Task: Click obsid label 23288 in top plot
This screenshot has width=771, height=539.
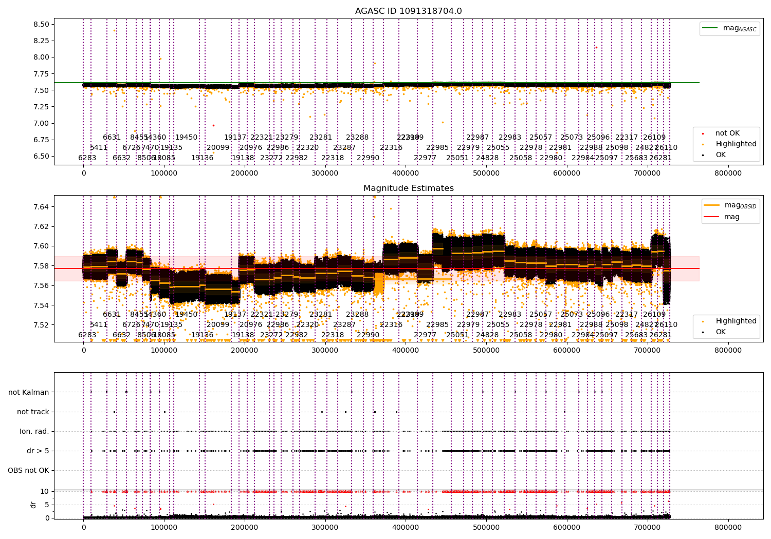Action: [x=357, y=138]
